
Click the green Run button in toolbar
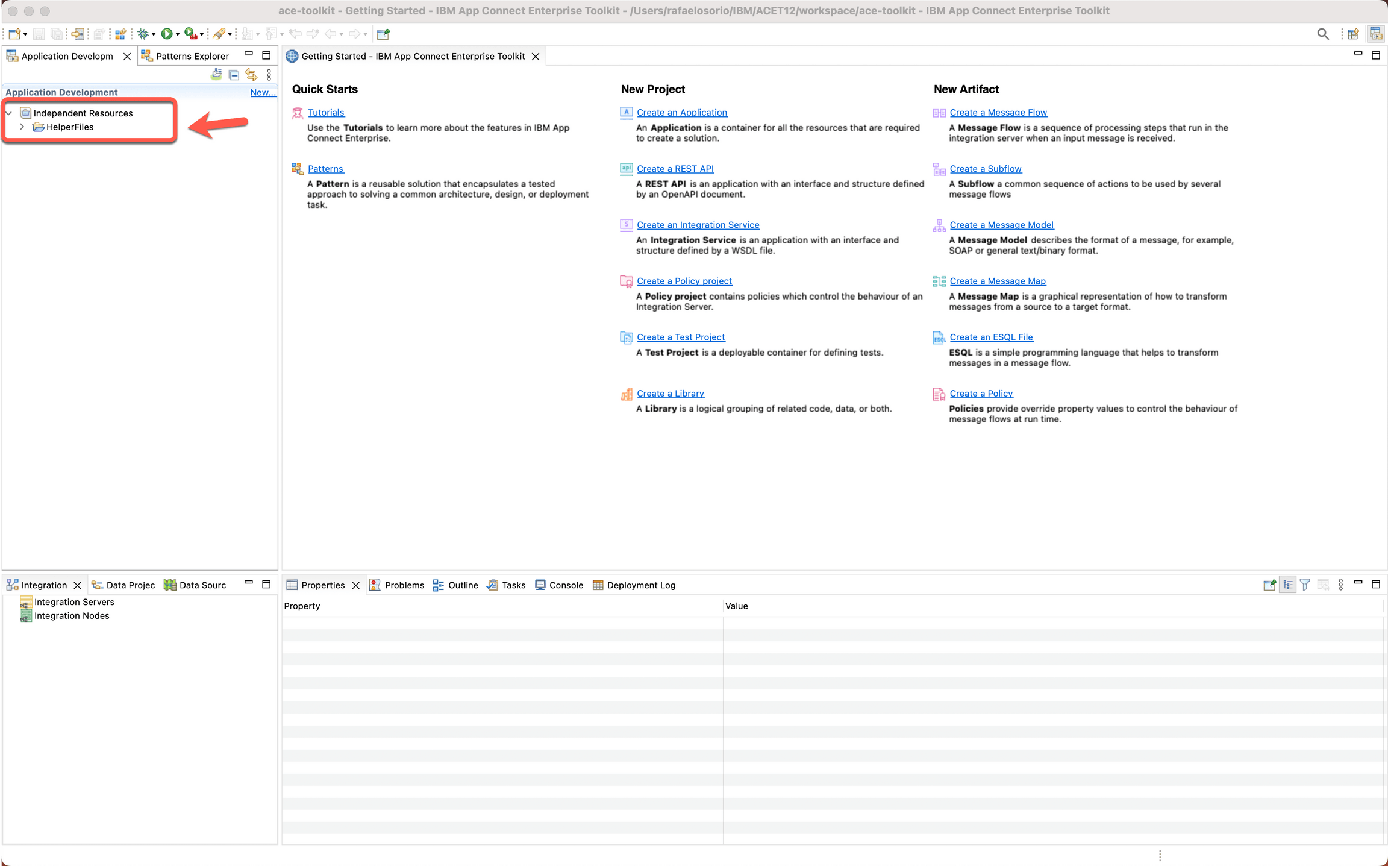point(167,34)
